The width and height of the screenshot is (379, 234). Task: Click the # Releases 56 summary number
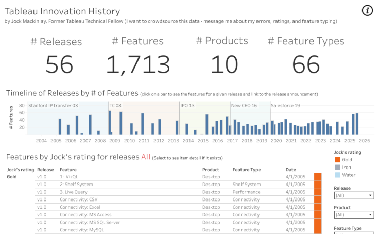59,64
